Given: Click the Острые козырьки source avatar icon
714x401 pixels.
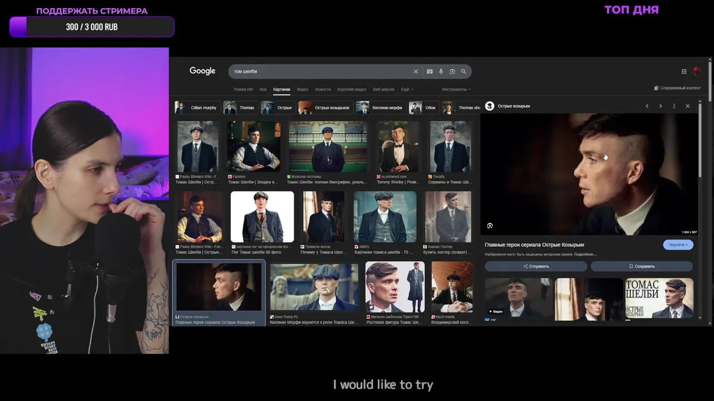Looking at the screenshot, I should tap(490, 106).
